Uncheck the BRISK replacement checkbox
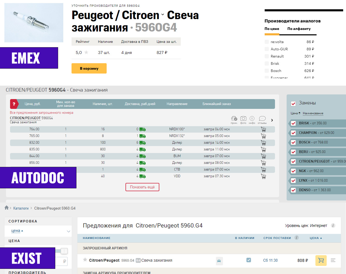The image size is (346, 274). pyautogui.click(x=293, y=123)
